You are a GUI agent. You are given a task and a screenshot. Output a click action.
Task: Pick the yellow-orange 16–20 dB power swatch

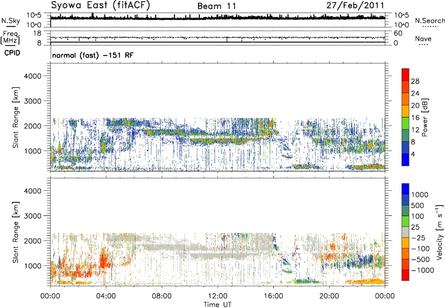pos(406,111)
